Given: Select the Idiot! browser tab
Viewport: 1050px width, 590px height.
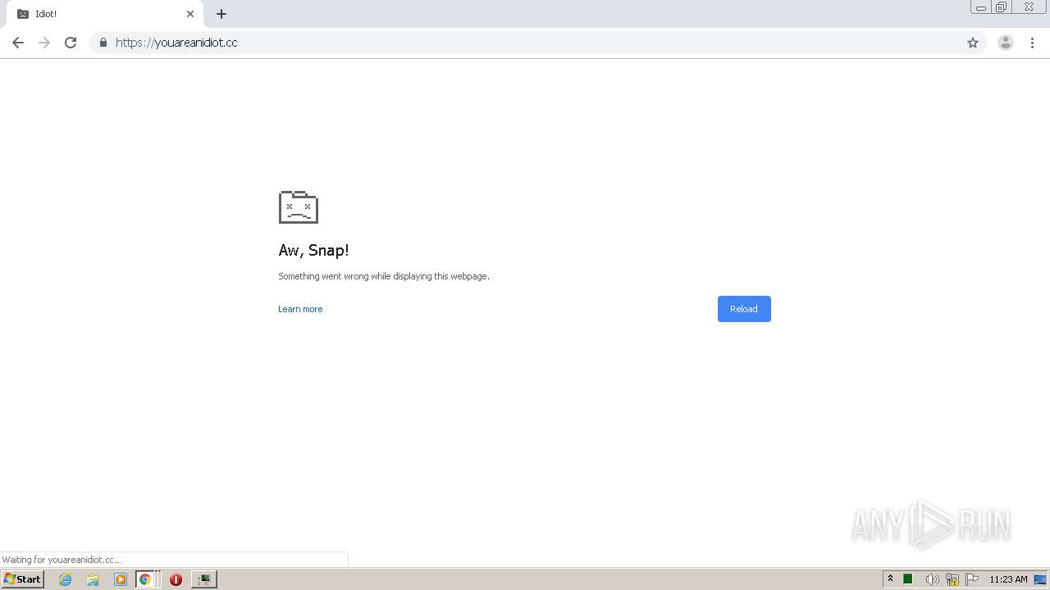Looking at the screenshot, I should click(x=105, y=14).
